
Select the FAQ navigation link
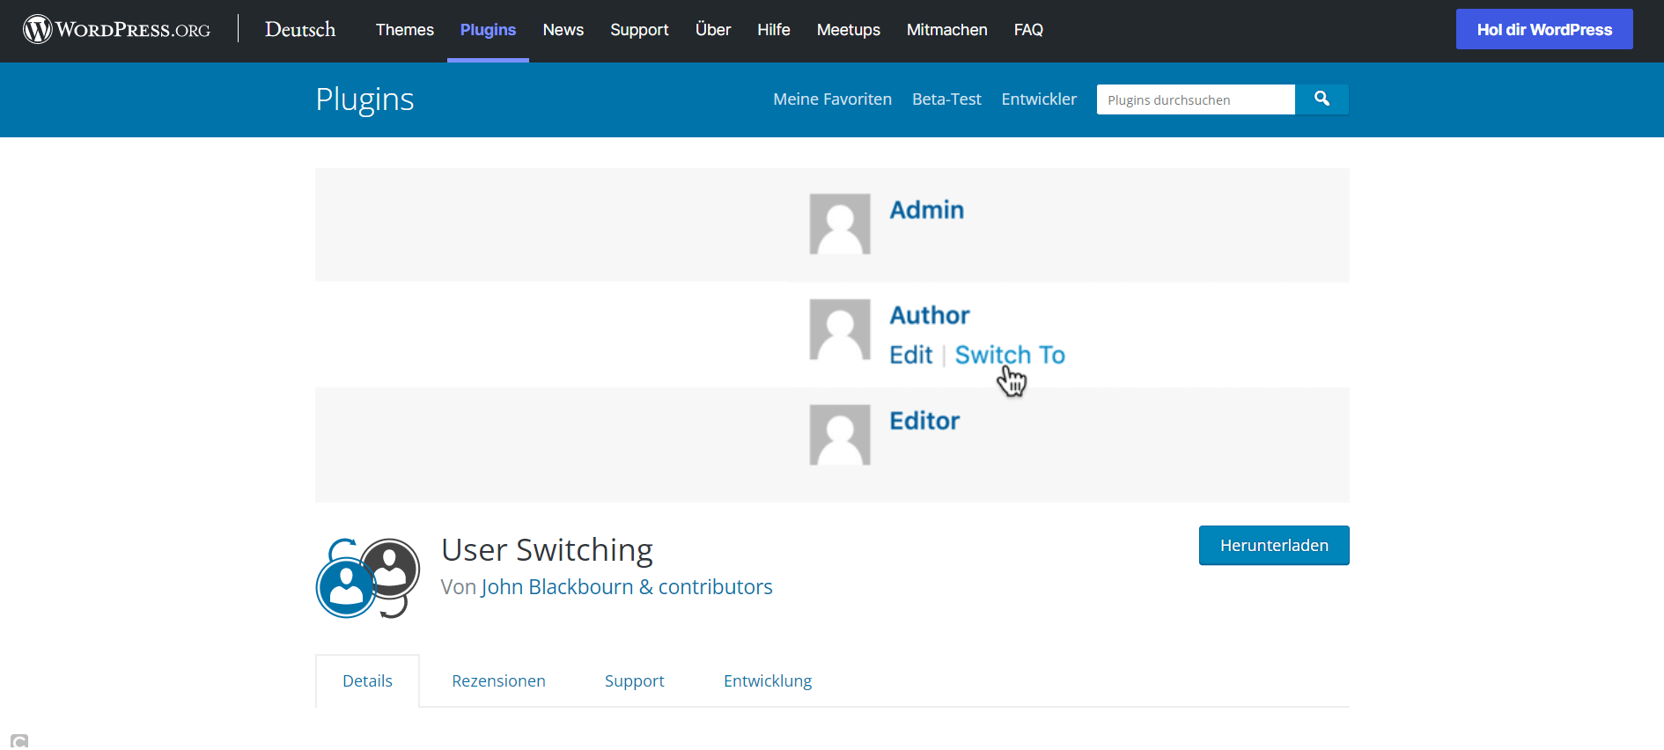(1028, 30)
